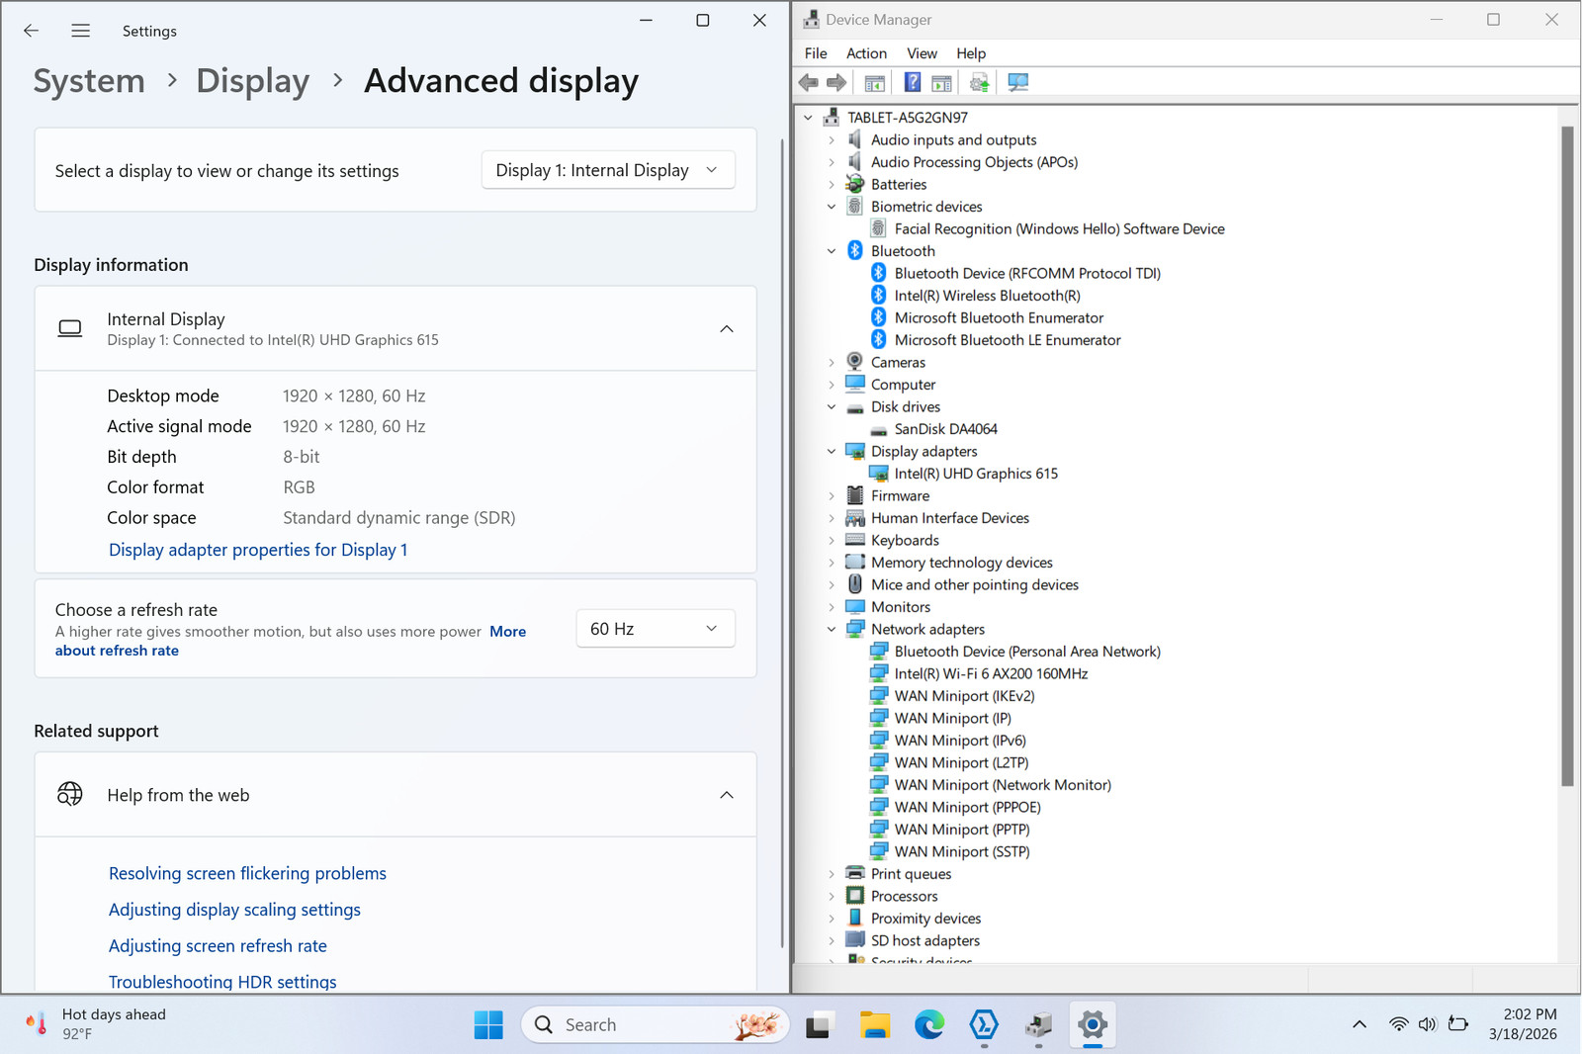Open the Display 1: Internal Display dropdown
Screen dimensions: 1582x1054
[x=608, y=170]
